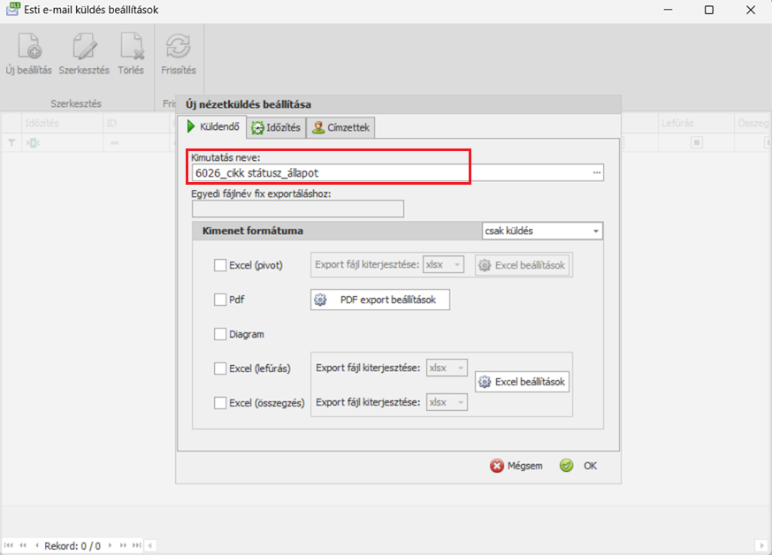Cancel the dialog with Mégsem
Image resolution: width=772 pixels, height=555 pixels.
(x=516, y=466)
